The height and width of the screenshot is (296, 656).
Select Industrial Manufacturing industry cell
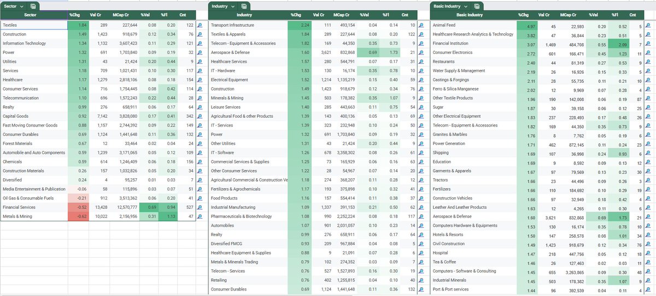tap(249, 207)
